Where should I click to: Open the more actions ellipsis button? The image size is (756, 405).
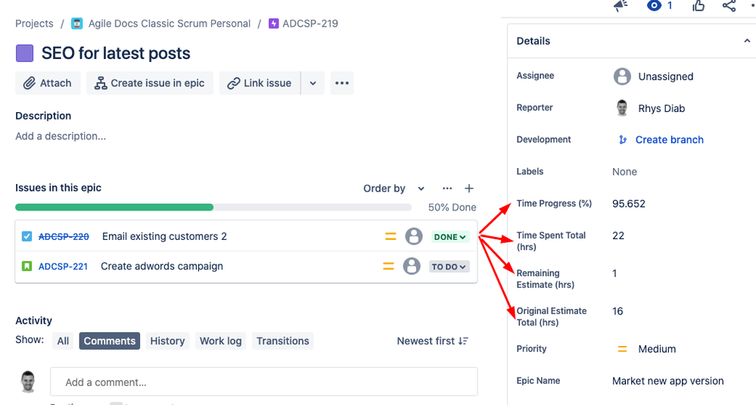pos(342,83)
